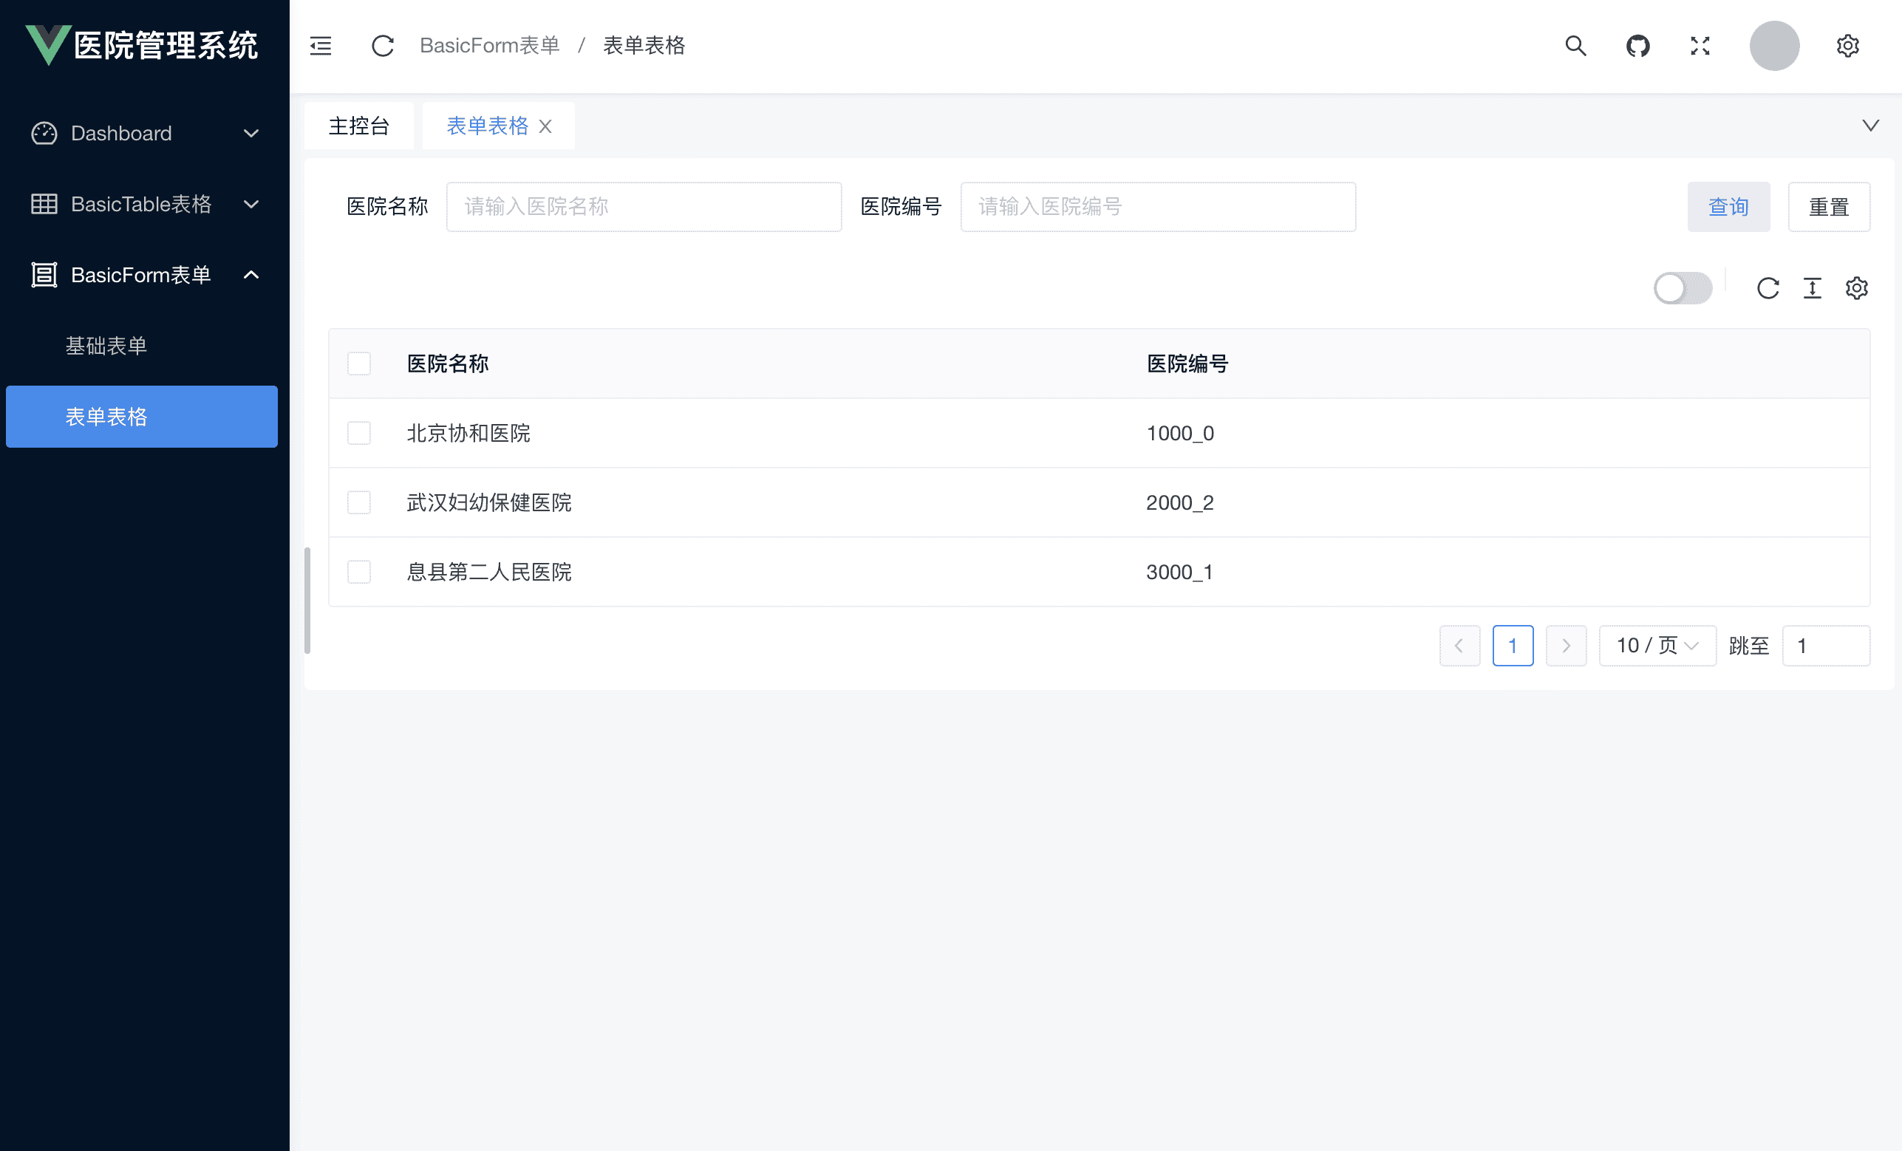
Task: Open the tabs dropdown arrow at right
Action: (x=1870, y=125)
